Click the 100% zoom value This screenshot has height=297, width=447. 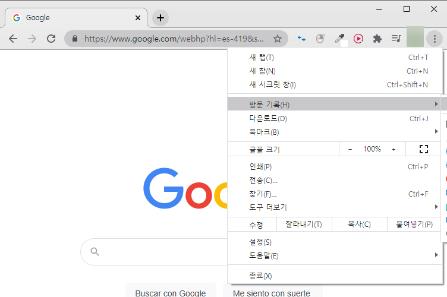point(372,149)
